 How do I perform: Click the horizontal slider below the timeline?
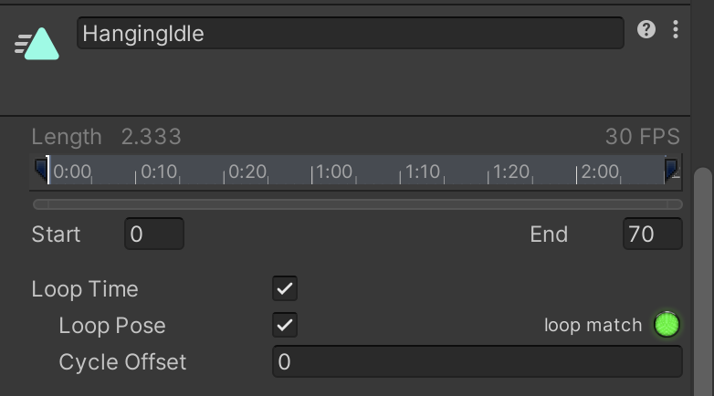click(x=357, y=204)
